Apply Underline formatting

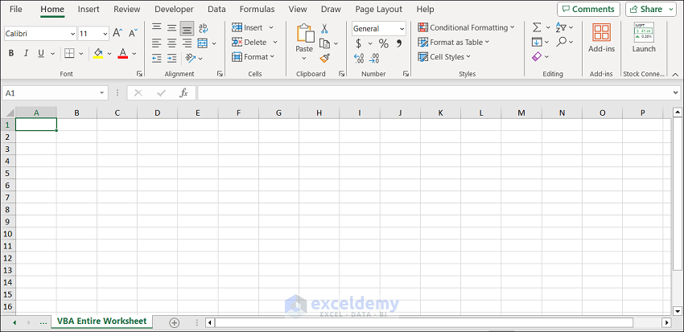click(41, 53)
